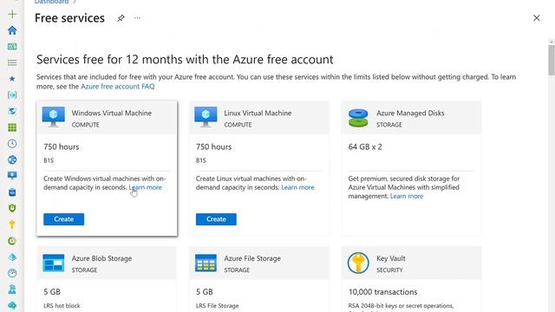Click the Key Vault card title

click(391, 258)
